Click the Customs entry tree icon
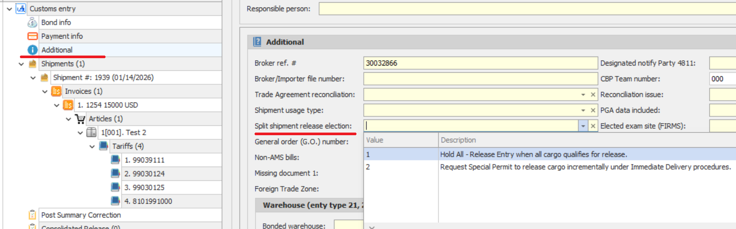The image size is (736, 229). [20, 9]
